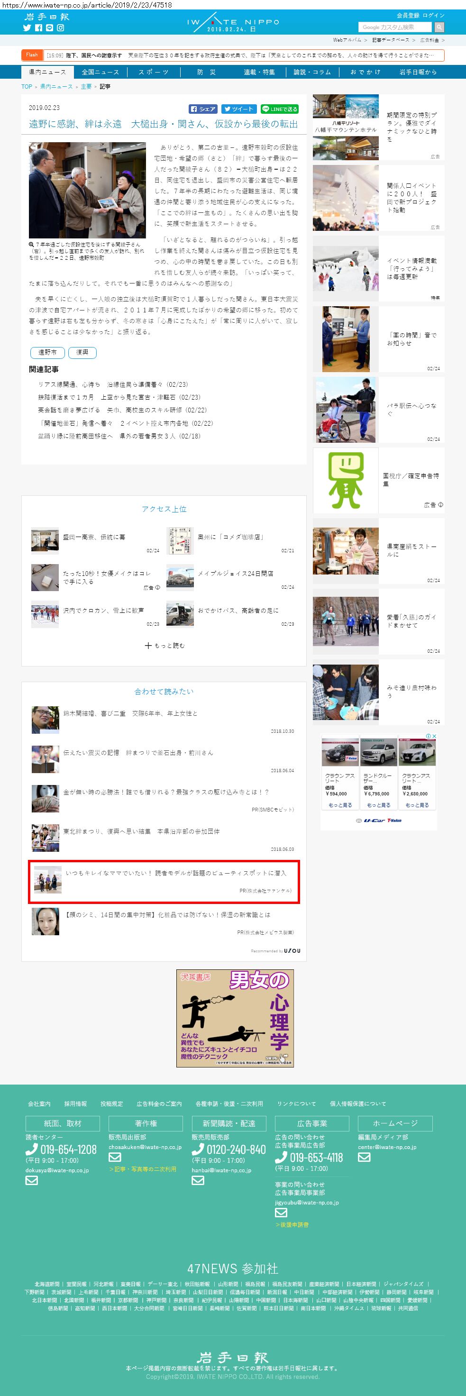Click the ログイン link at the top
466x1396 pixels.
pos(433,15)
